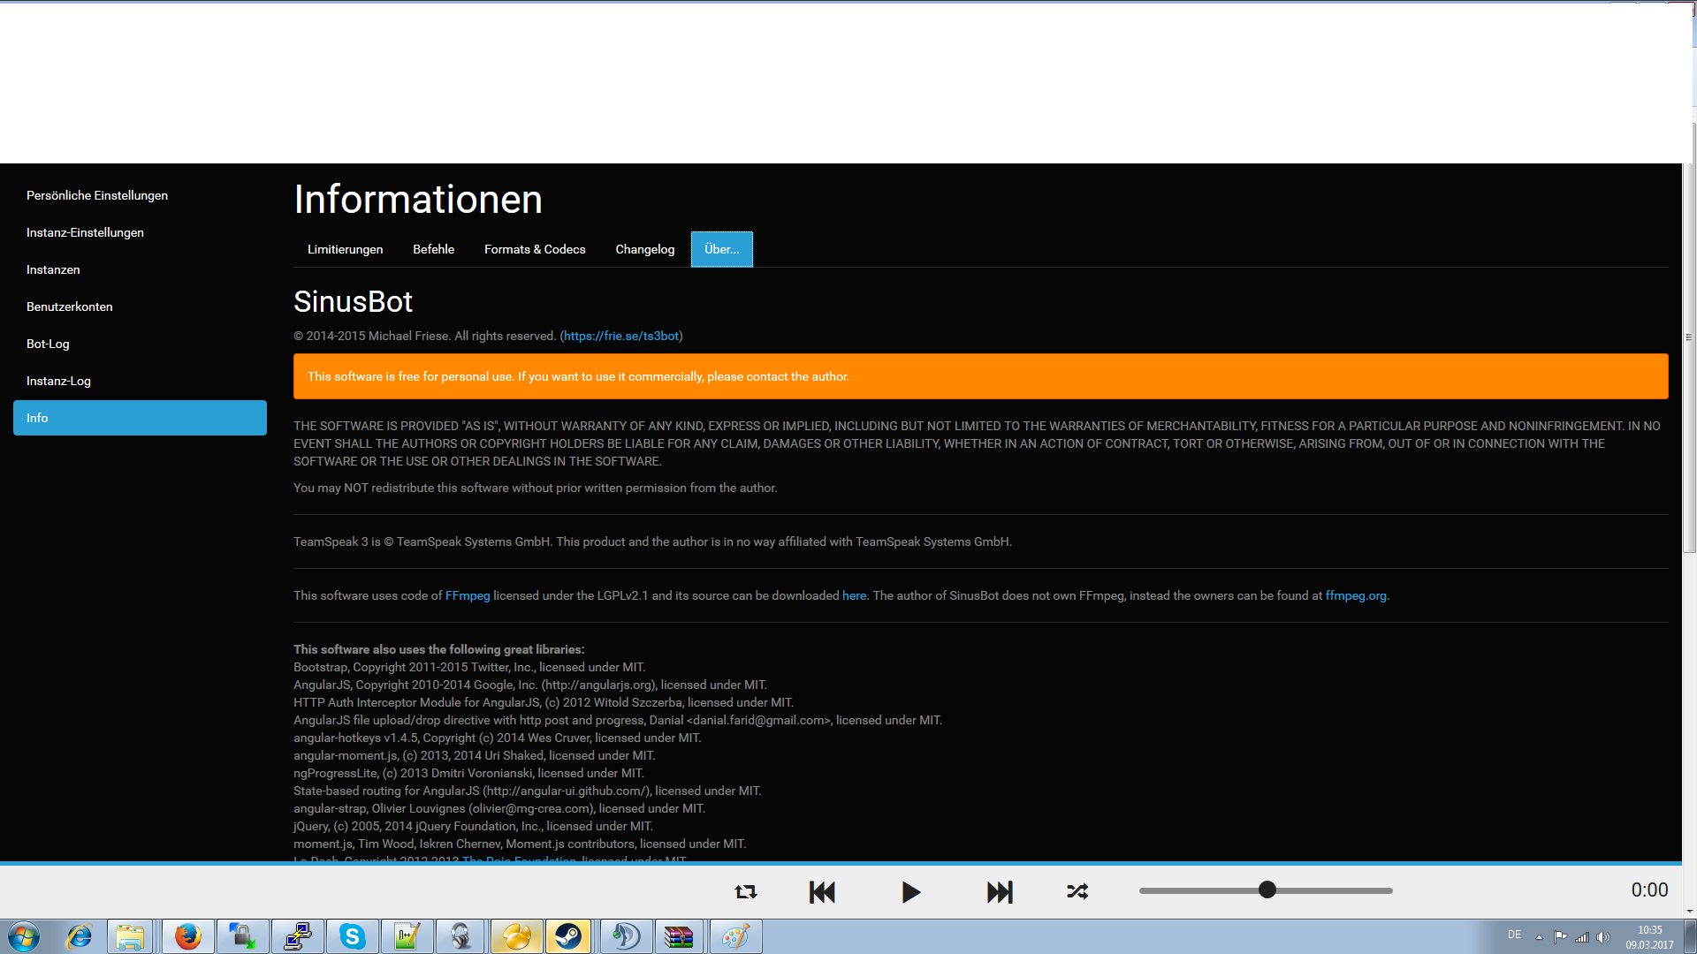Viewport: 1697px width, 954px height.
Task: Launch Internet Explorer from taskbar
Action: point(80,936)
